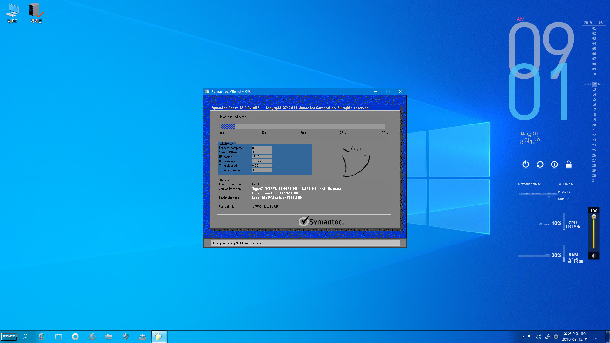Click the Time elapsed value 0:23
Screen dimensions: 610x343
coord(262,165)
